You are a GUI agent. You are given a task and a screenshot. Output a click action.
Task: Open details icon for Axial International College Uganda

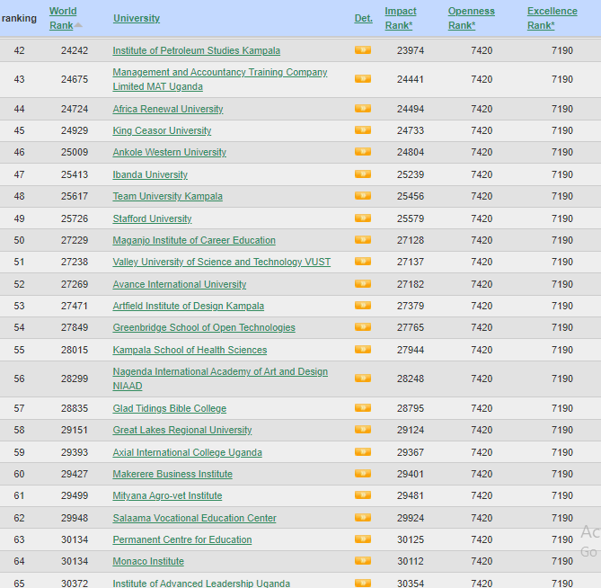coord(363,452)
